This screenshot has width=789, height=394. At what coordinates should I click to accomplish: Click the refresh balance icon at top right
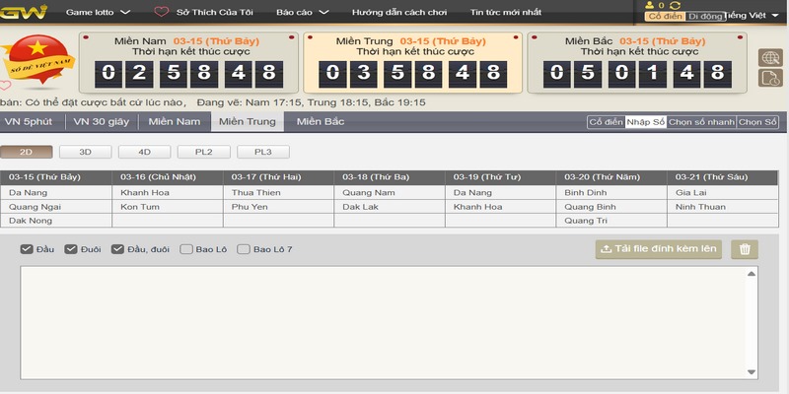676,6
